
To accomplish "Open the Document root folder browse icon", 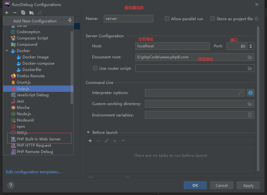I will [250, 57].
